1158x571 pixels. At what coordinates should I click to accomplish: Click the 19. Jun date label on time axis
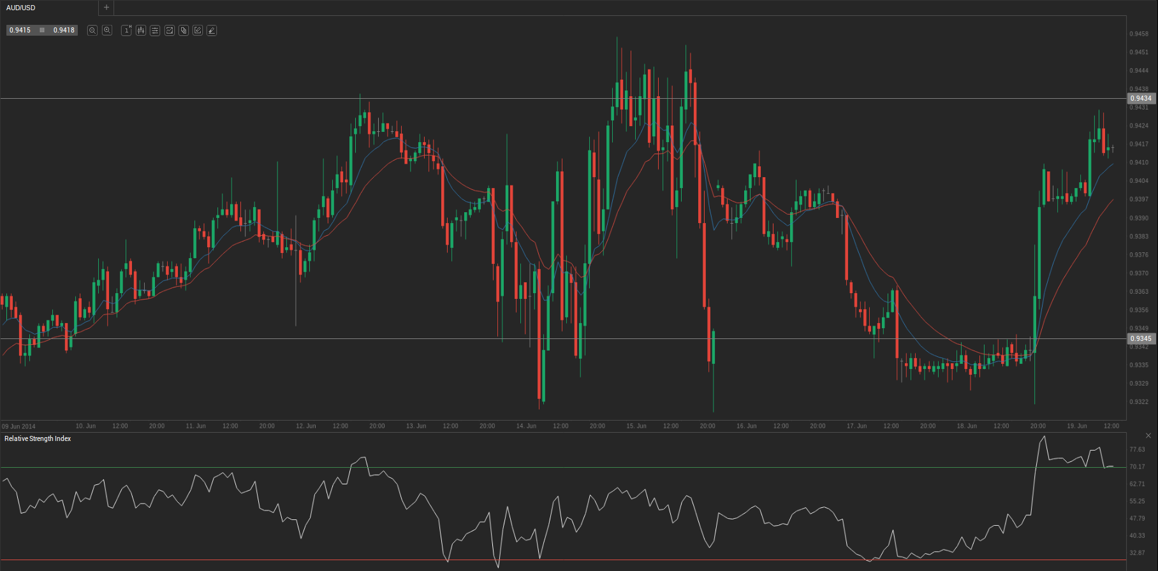(x=1077, y=426)
